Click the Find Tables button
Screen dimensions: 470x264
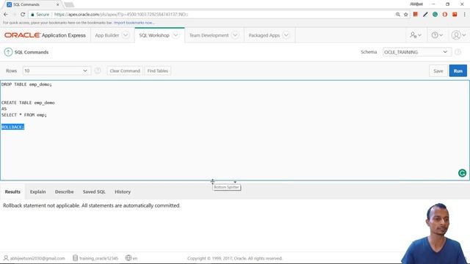[x=158, y=71]
